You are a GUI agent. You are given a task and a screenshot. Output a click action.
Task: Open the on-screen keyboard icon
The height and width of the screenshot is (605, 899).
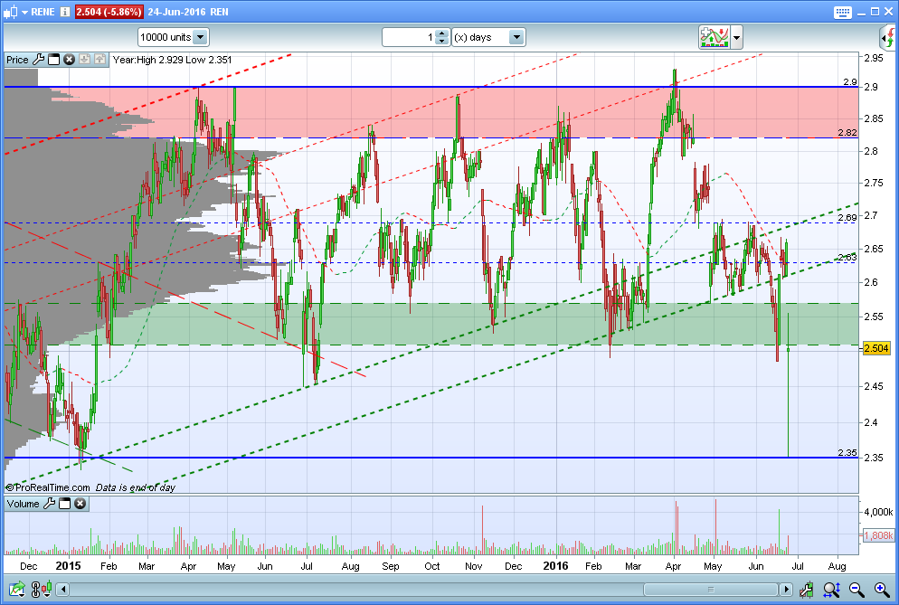point(842,12)
